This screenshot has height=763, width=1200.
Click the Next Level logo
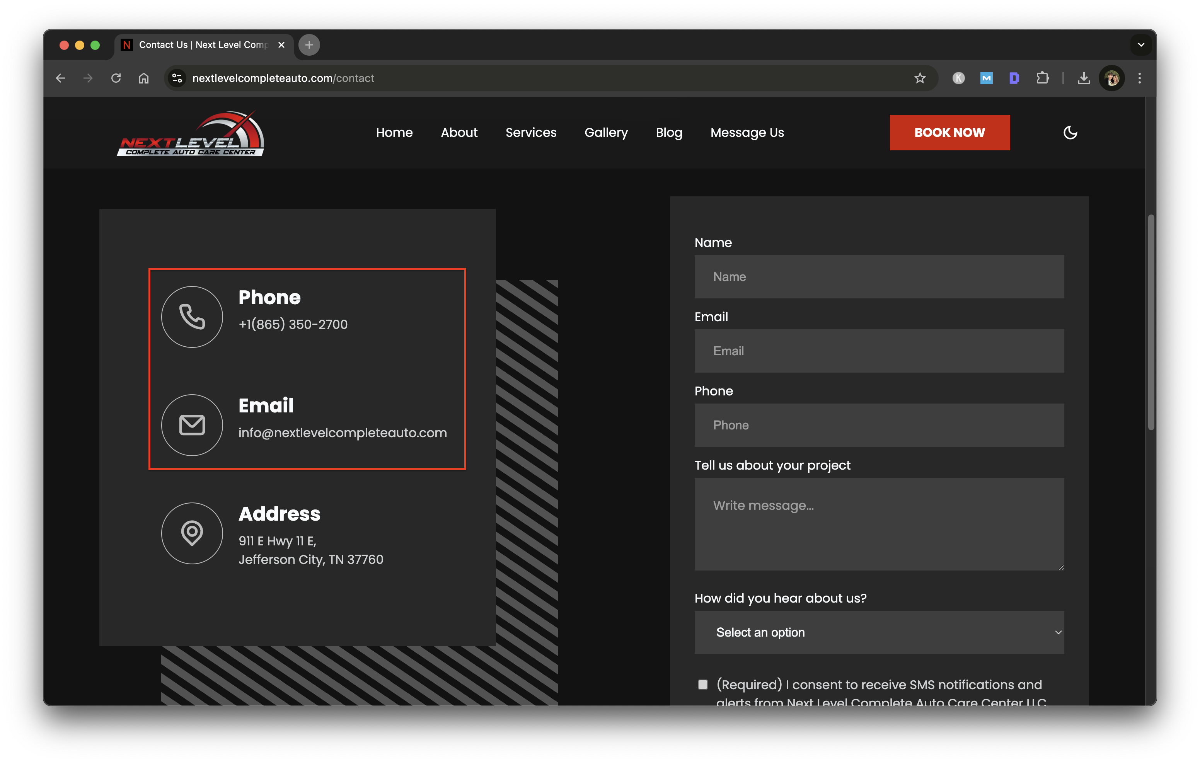[x=191, y=133]
